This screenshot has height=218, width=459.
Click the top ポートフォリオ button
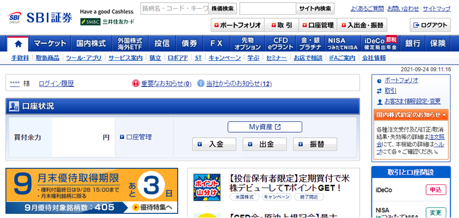point(238,25)
